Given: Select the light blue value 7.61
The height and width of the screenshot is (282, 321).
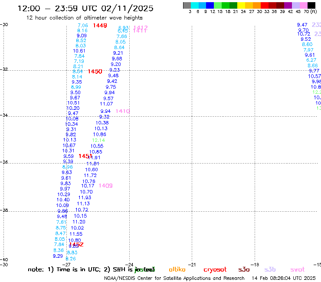Looking at the screenshot, I should (61, 222).
